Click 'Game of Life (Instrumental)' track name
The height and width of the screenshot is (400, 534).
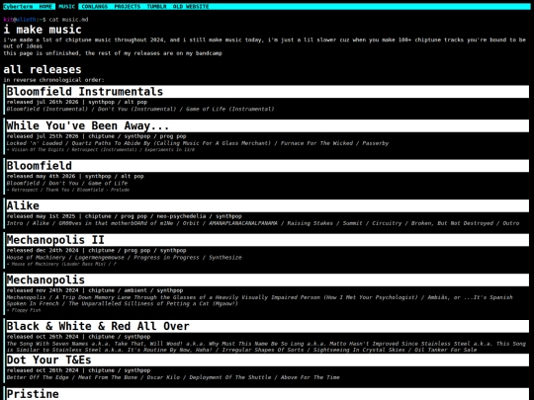click(x=229, y=110)
